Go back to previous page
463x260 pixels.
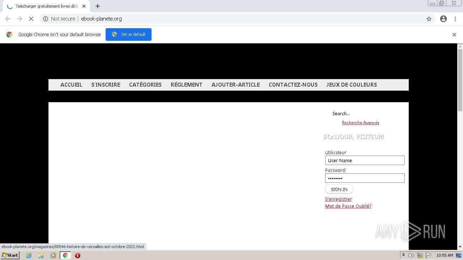click(8, 19)
